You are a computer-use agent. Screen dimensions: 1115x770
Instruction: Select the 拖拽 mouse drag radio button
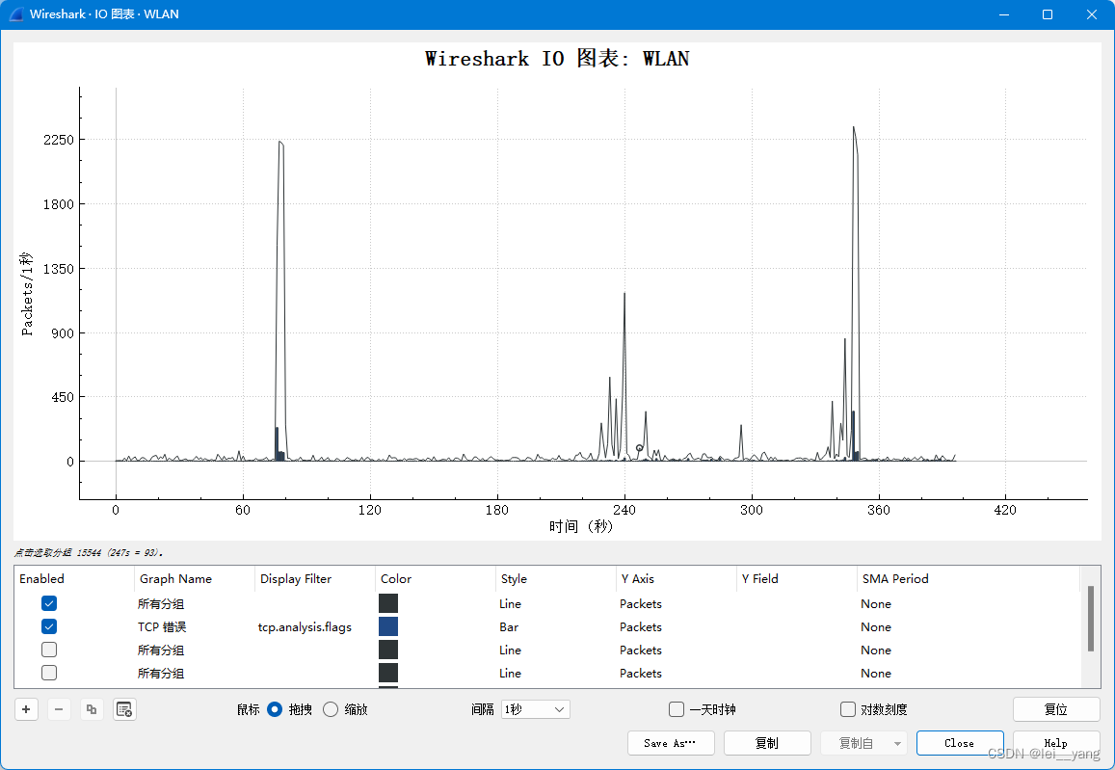[275, 709]
